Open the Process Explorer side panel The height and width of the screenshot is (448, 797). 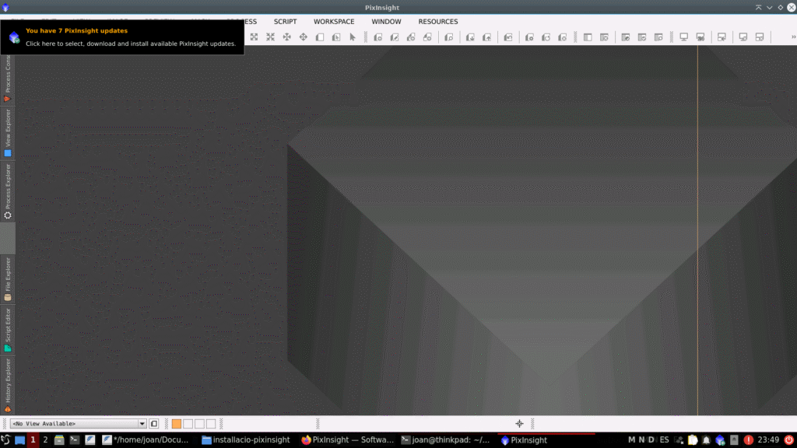[8, 191]
